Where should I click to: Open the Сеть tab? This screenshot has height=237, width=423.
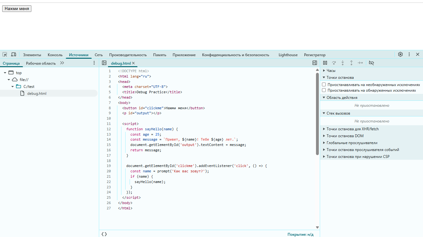click(x=99, y=55)
